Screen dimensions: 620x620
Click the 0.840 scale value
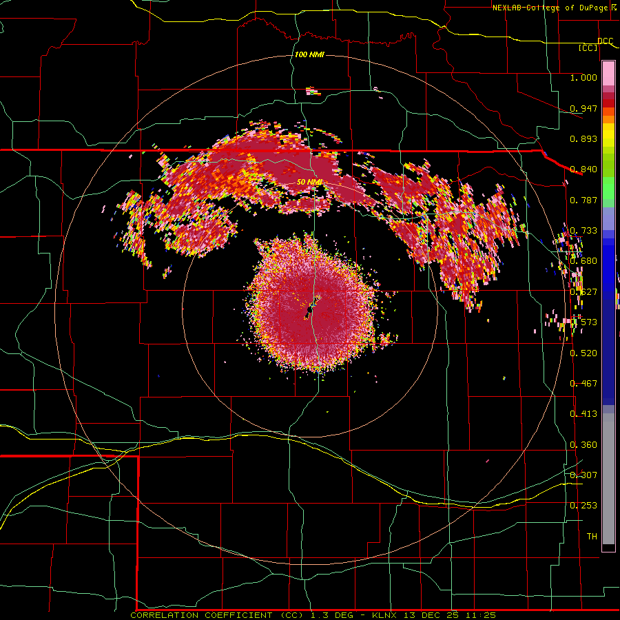[x=583, y=169]
